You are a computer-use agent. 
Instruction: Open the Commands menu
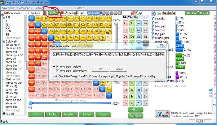[24, 8]
